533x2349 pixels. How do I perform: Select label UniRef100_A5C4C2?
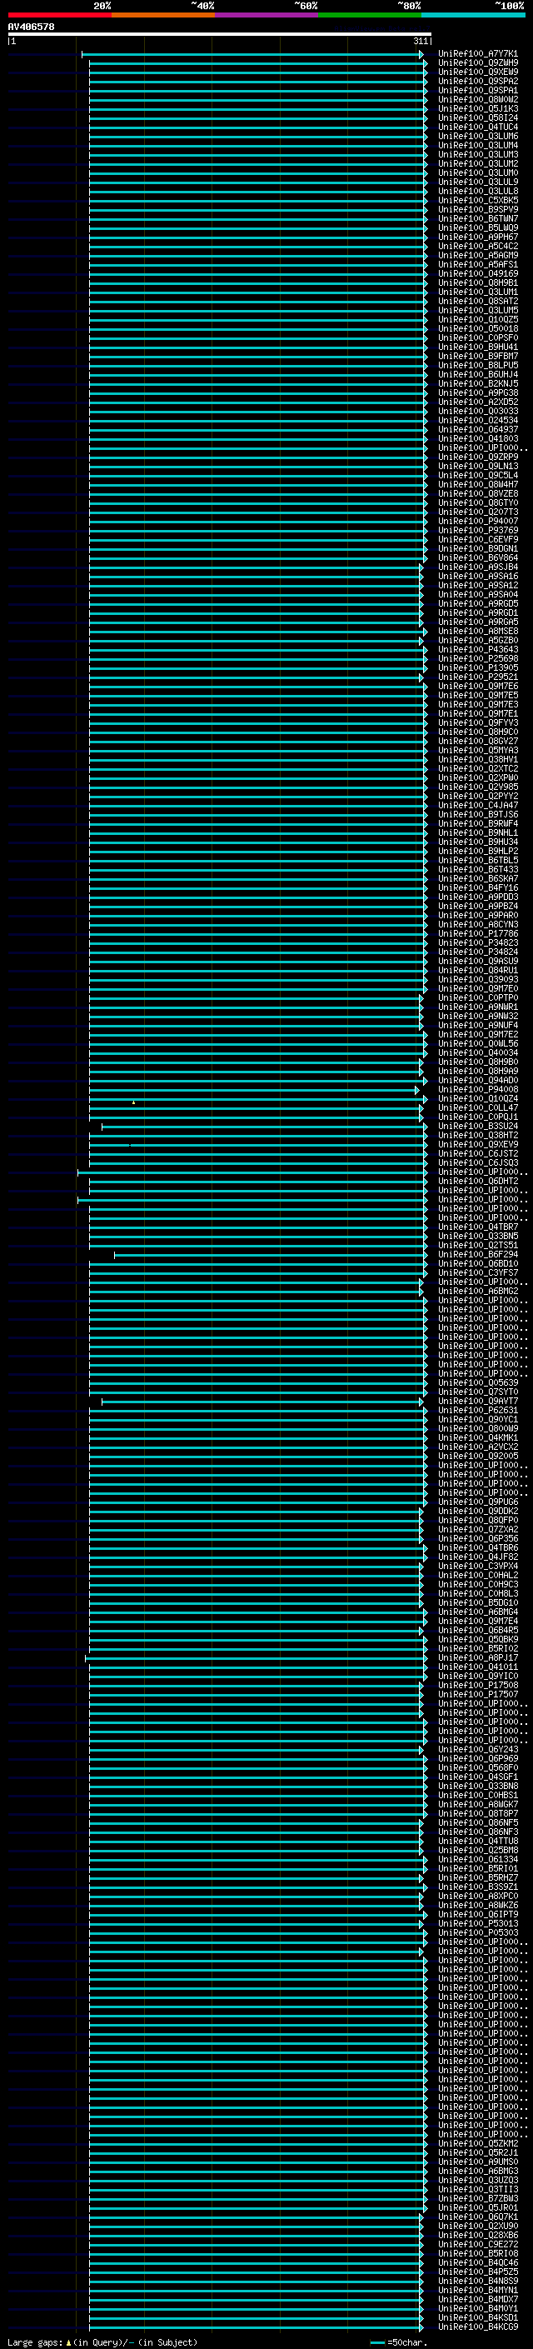click(x=477, y=246)
